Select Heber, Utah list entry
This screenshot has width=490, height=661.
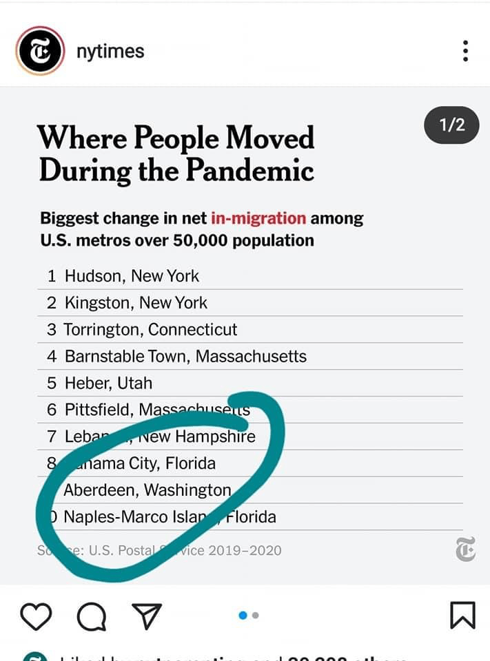click(x=108, y=384)
